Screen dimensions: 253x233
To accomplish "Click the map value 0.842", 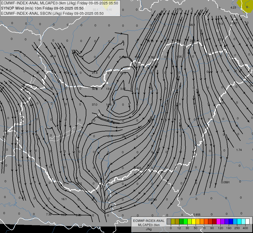I will (123, 57).
